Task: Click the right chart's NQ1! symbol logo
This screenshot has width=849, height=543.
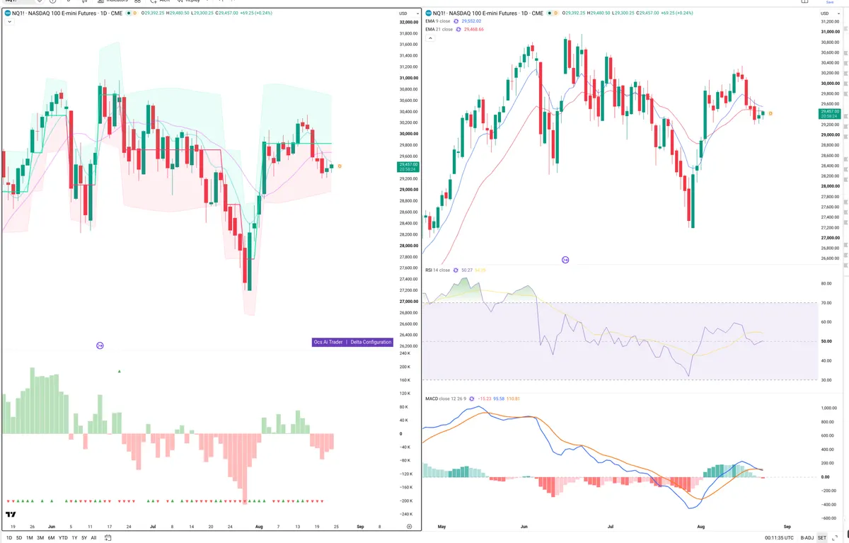Action: [428, 13]
